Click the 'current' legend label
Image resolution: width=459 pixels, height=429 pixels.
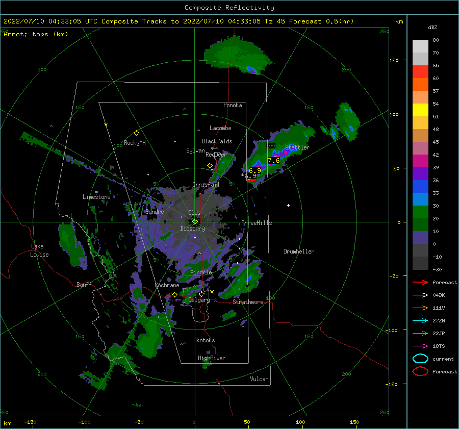click(x=443, y=359)
